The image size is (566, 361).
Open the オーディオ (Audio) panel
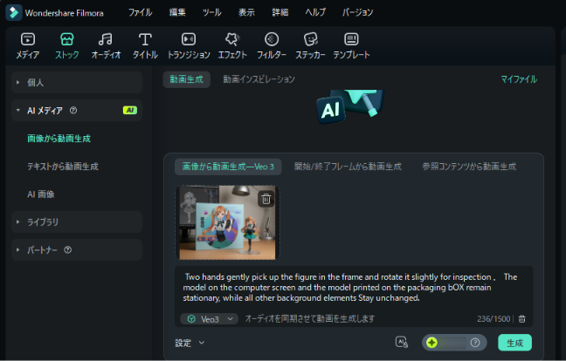(106, 45)
